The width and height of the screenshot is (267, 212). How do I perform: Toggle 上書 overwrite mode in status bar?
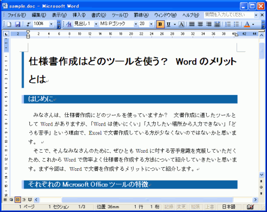point(209,207)
